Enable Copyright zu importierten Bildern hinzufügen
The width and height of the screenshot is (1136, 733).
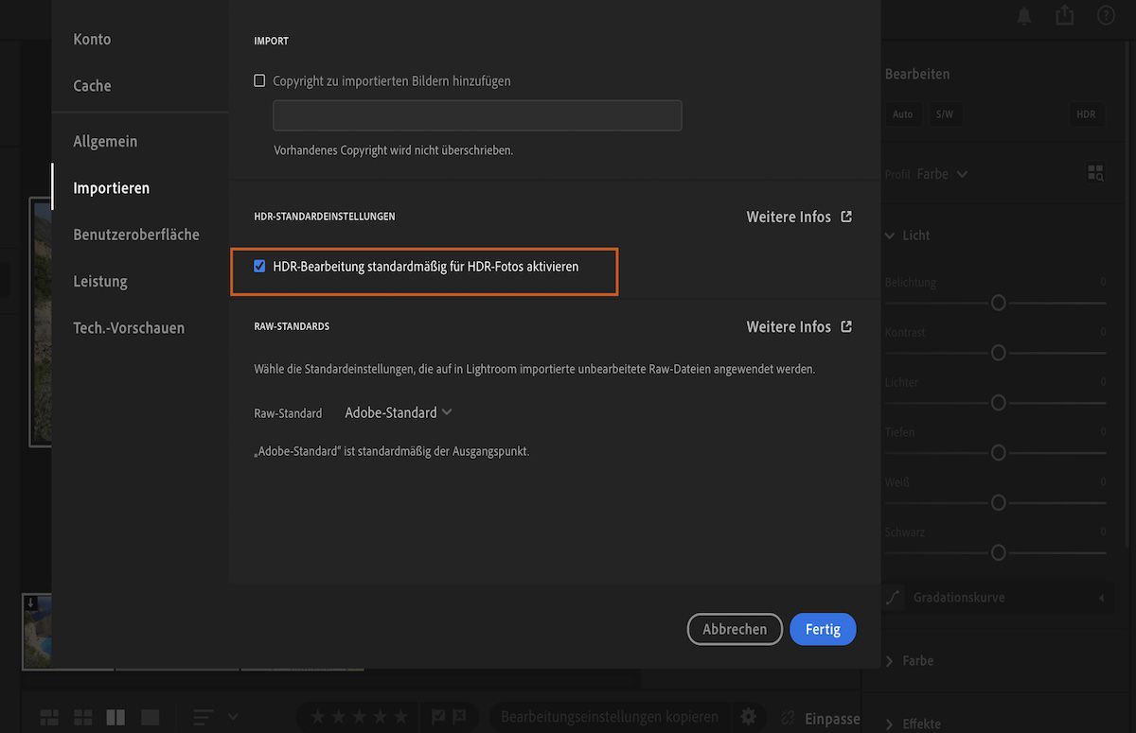(259, 80)
